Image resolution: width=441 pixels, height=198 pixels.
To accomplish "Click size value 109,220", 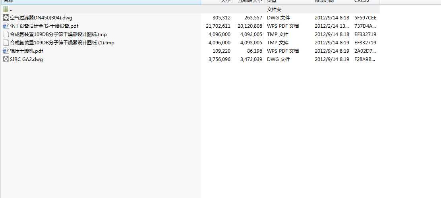I will click(221, 51).
